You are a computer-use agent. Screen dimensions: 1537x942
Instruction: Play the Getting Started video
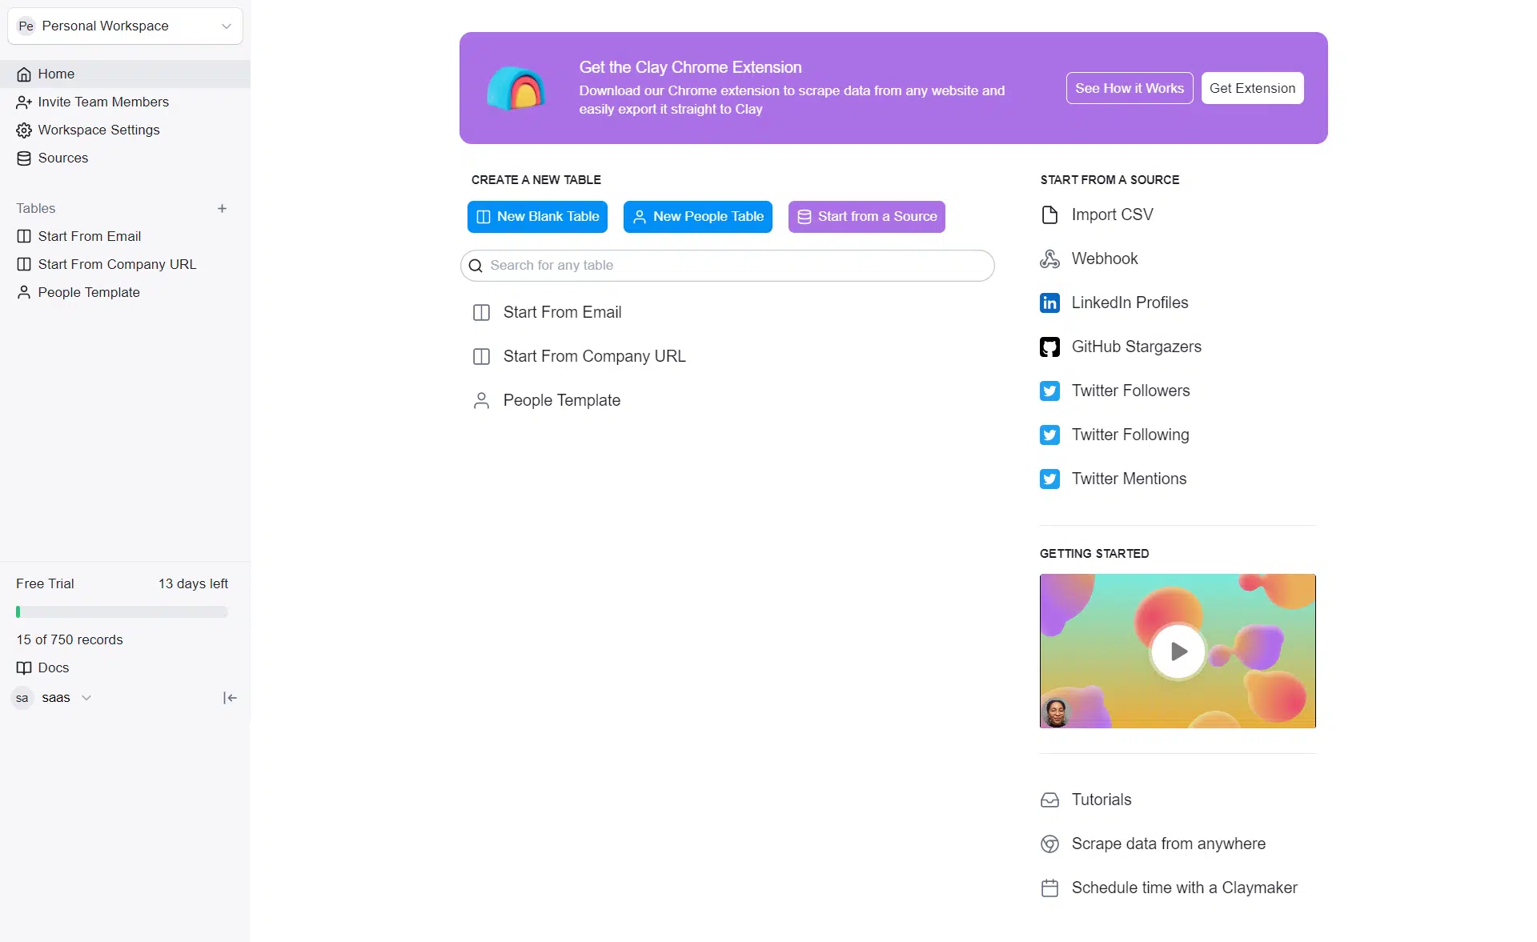pos(1178,651)
